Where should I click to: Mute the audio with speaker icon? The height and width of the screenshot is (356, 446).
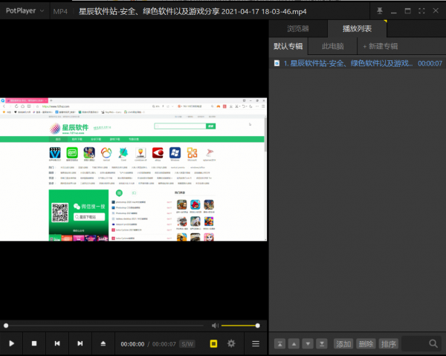(215, 326)
